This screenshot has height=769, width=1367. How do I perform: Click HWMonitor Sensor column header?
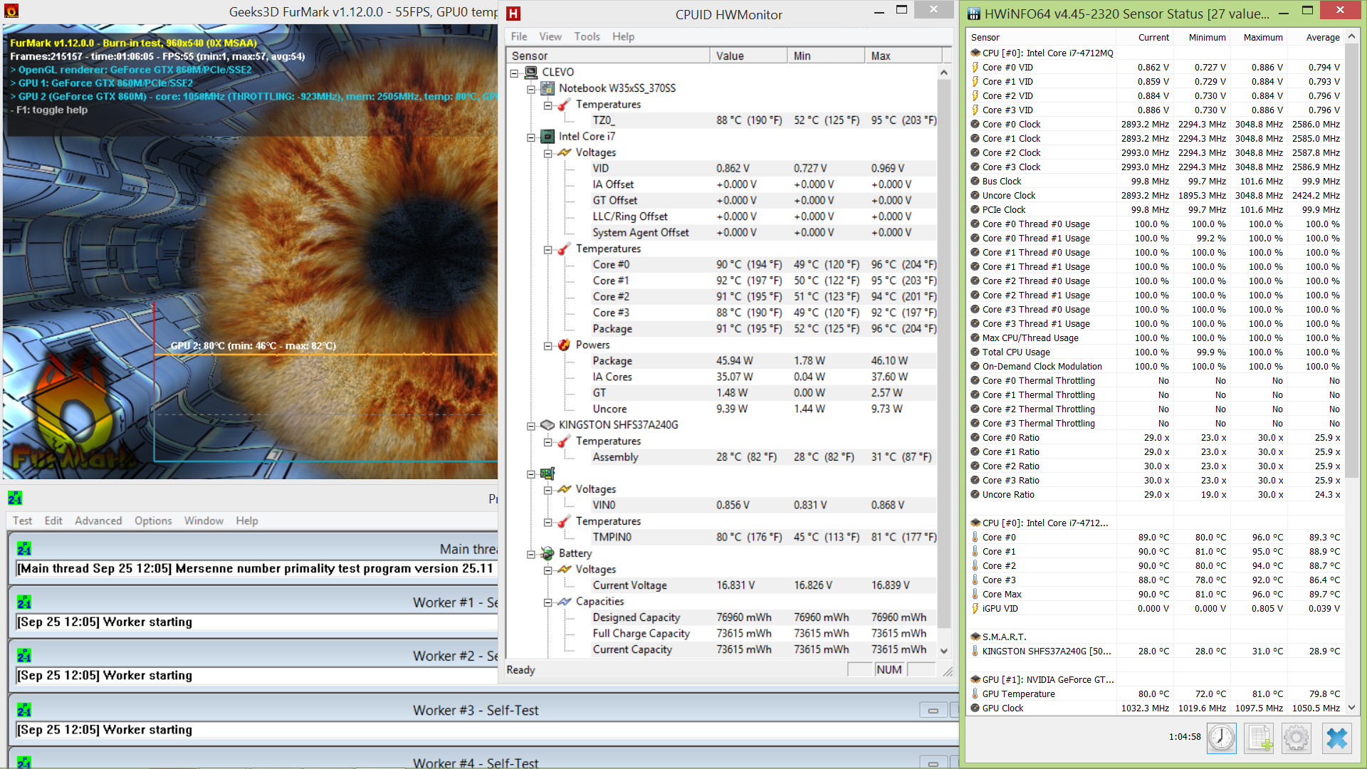pos(608,56)
